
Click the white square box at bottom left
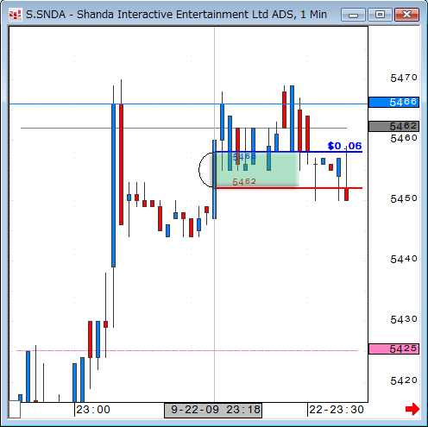[x=15, y=409]
